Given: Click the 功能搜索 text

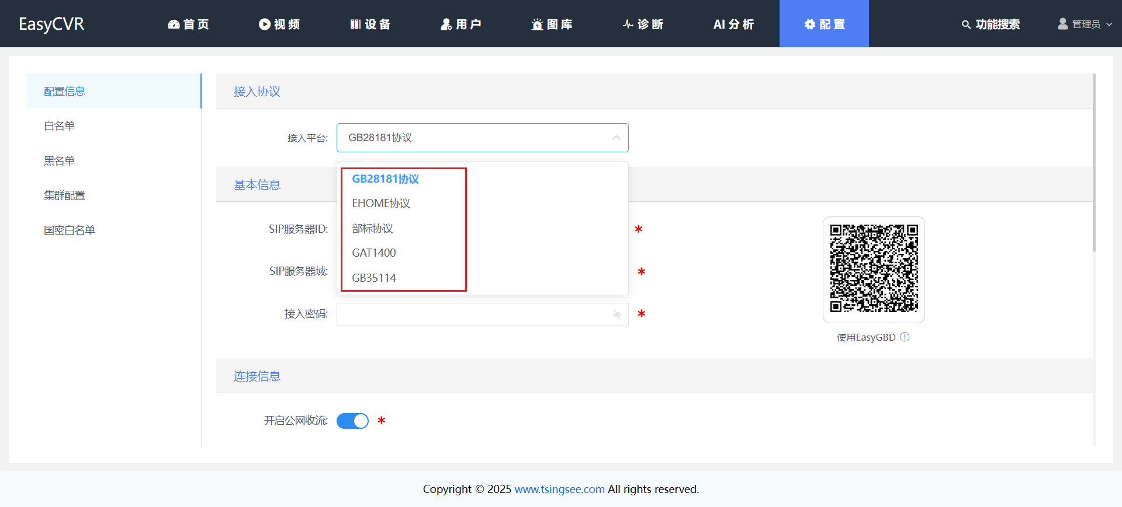Looking at the screenshot, I should point(998,25).
